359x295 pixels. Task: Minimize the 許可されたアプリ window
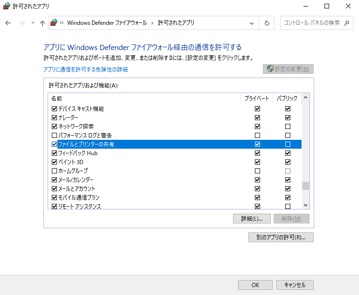[306, 6]
